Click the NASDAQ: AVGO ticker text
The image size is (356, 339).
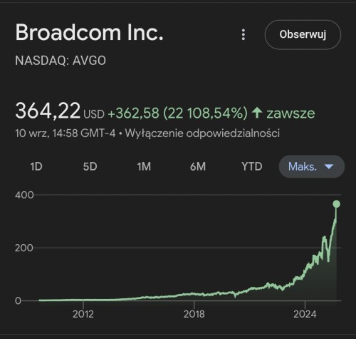tap(61, 61)
